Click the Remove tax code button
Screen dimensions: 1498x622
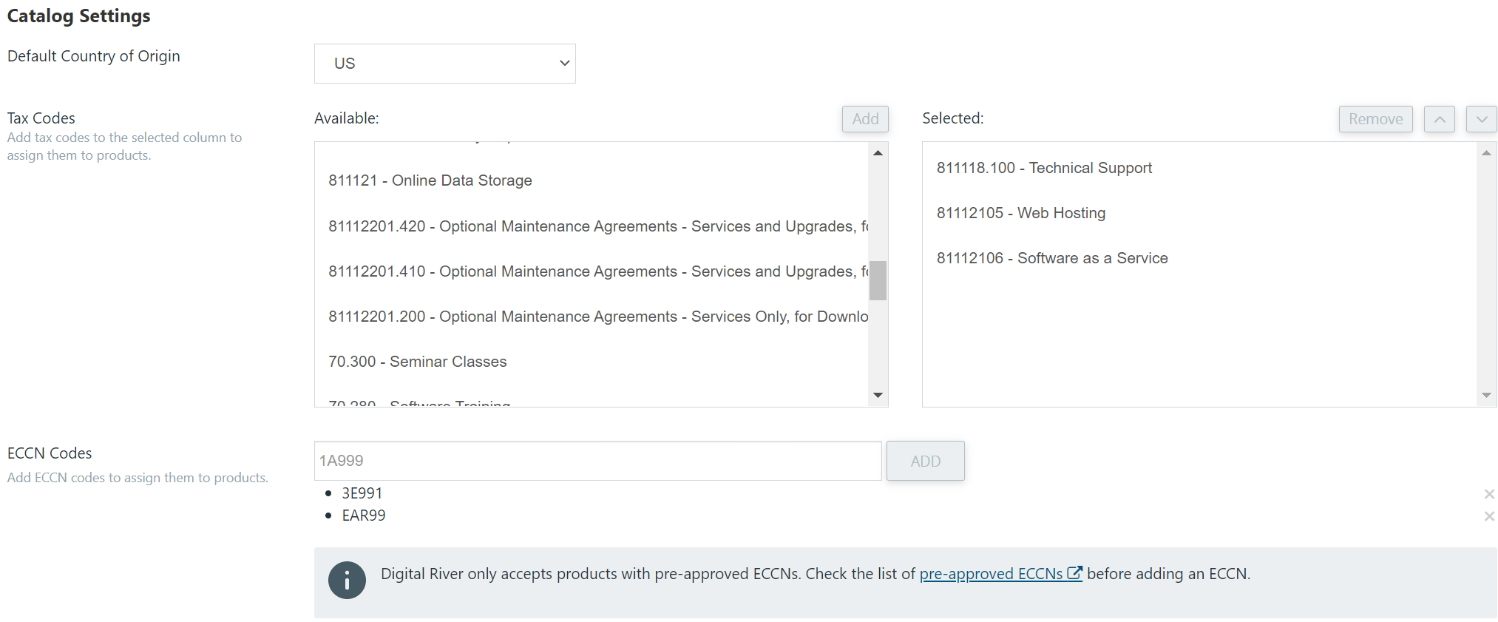pyautogui.click(x=1375, y=119)
